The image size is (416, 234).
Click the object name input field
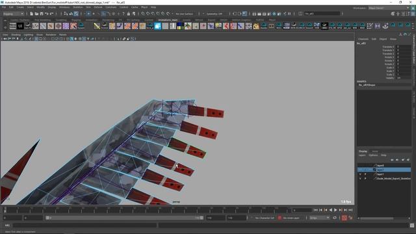coord(322,14)
